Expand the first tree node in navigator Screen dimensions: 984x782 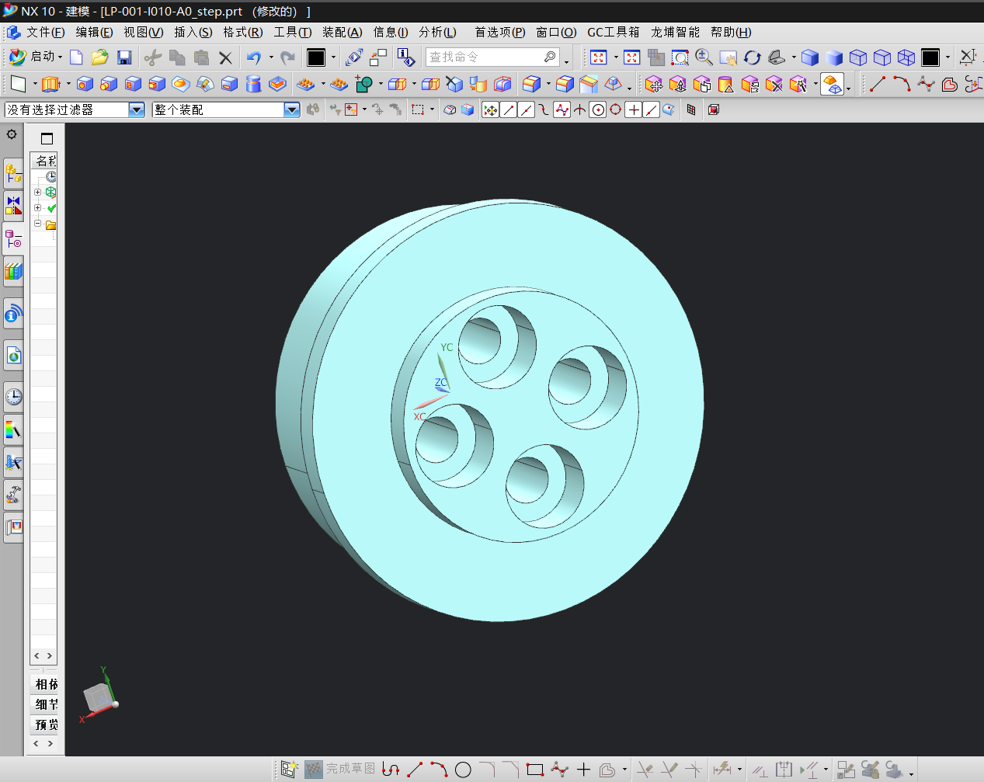click(37, 192)
